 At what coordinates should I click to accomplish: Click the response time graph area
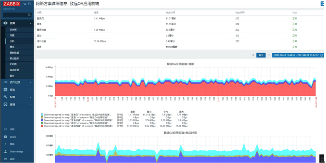pos(185,149)
